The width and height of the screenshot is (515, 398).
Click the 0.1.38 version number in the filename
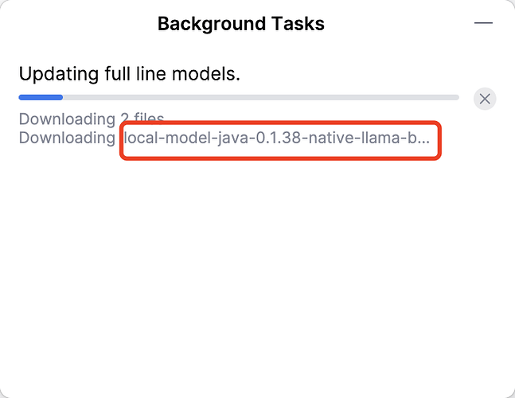(278, 138)
